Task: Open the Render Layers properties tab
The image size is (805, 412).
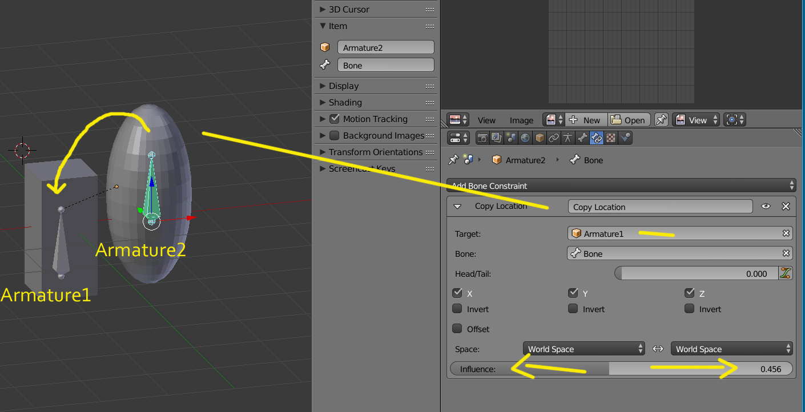Action: pyautogui.click(x=497, y=138)
